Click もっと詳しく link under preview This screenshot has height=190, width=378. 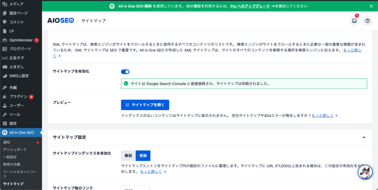point(323,116)
